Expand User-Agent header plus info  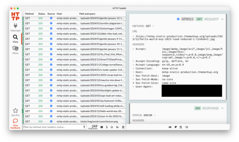click(133, 87)
